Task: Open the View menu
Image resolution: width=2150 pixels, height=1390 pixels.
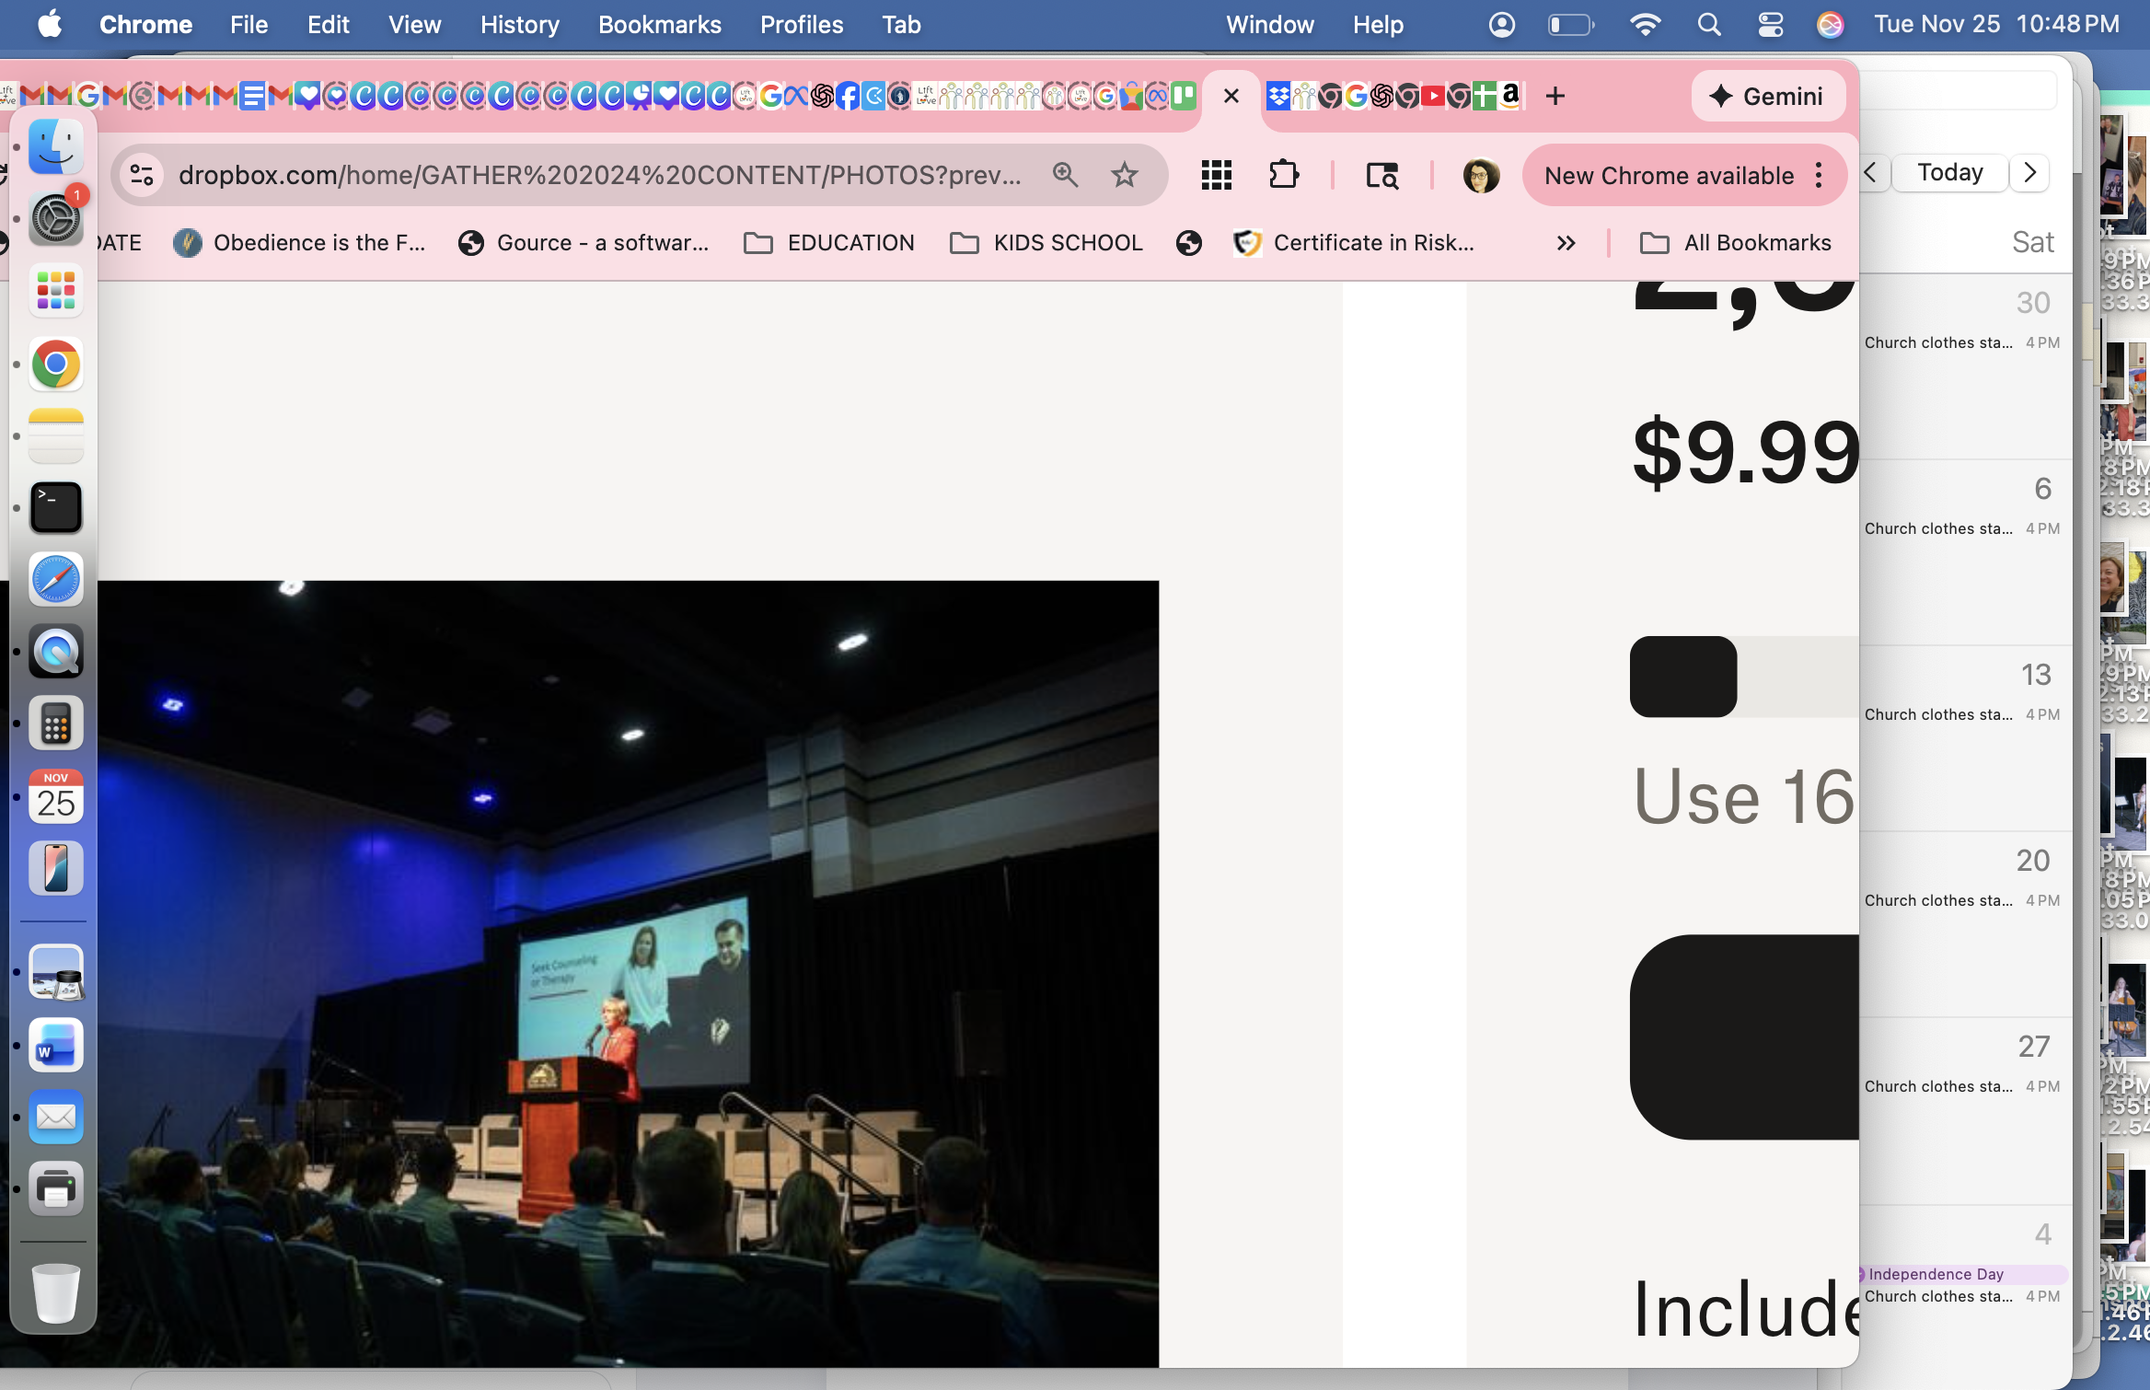Action: (414, 25)
